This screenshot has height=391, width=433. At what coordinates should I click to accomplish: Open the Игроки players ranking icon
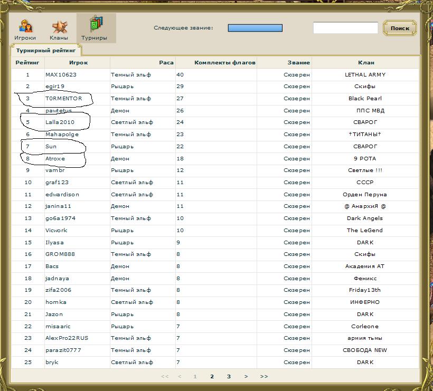click(25, 29)
